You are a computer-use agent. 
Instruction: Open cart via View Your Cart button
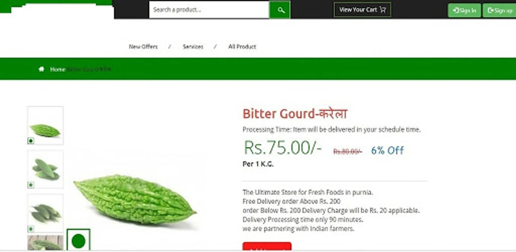point(362,10)
